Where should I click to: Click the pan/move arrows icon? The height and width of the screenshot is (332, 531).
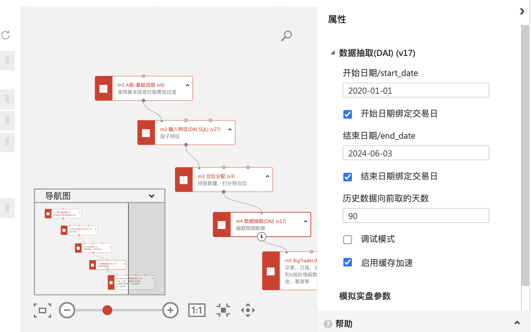tap(248, 310)
